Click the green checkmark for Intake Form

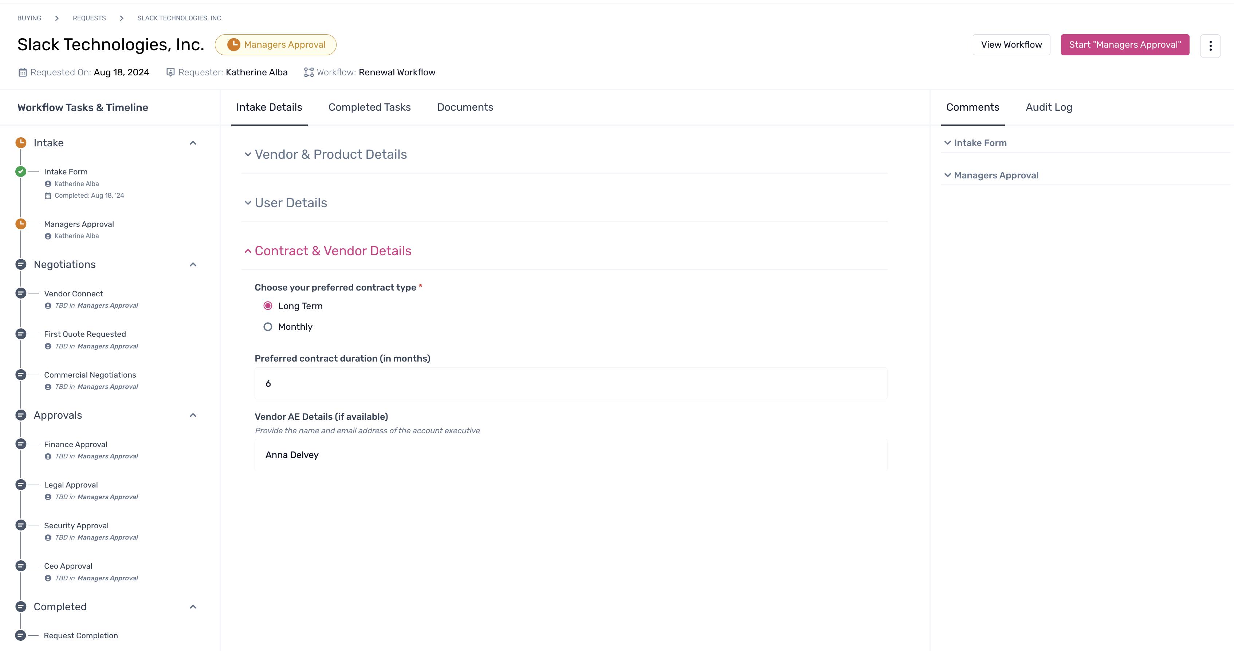21,171
